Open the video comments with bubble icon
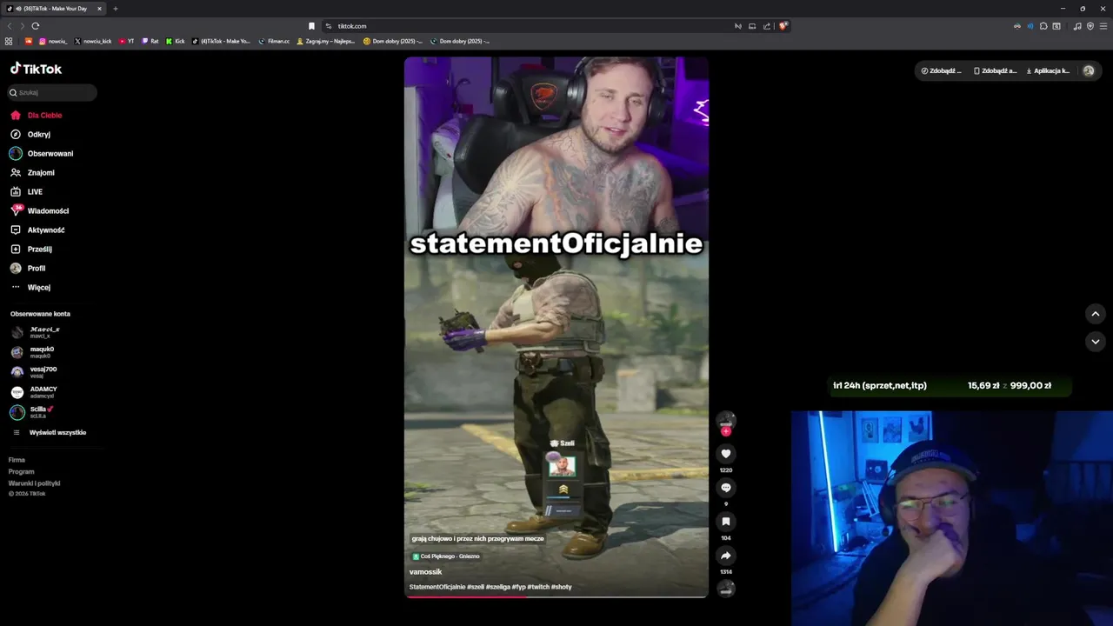The width and height of the screenshot is (1113, 626). point(726,488)
